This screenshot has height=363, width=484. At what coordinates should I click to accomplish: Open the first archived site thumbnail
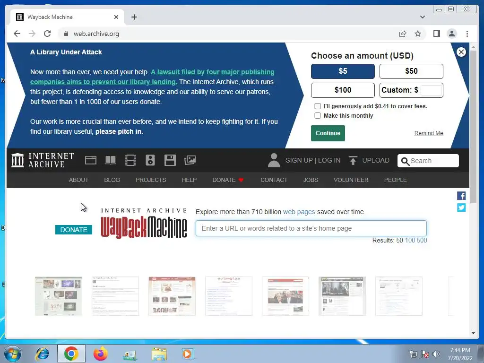(58, 296)
